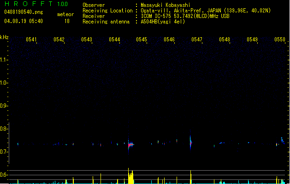Click the 0550 time marker
This screenshot has height=184, width=290.
tap(280, 40)
